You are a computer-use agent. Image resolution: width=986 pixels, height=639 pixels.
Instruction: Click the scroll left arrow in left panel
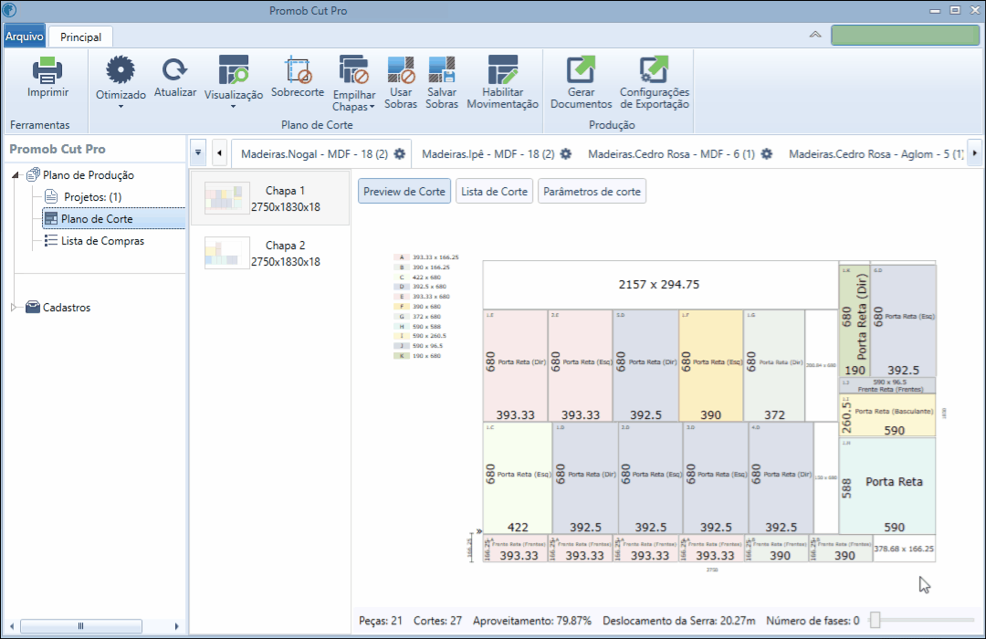(x=12, y=626)
